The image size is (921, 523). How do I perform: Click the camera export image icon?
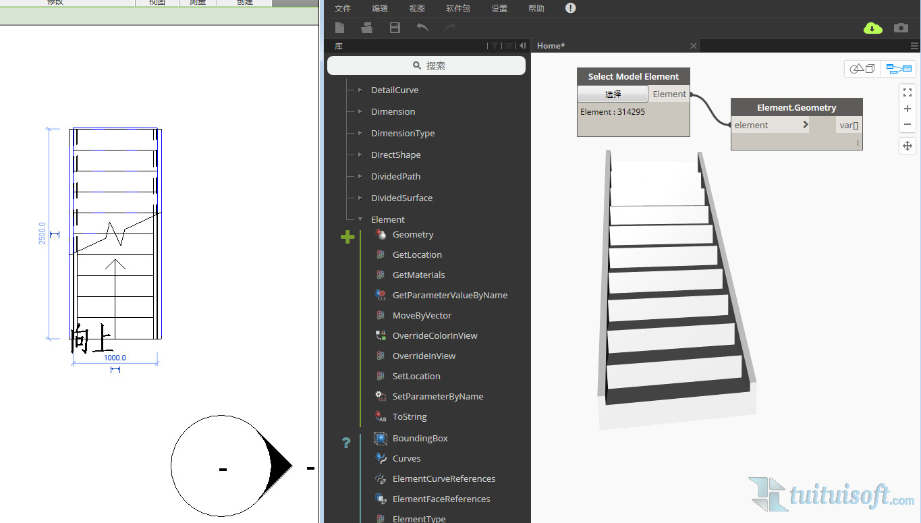click(x=901, y=28)
